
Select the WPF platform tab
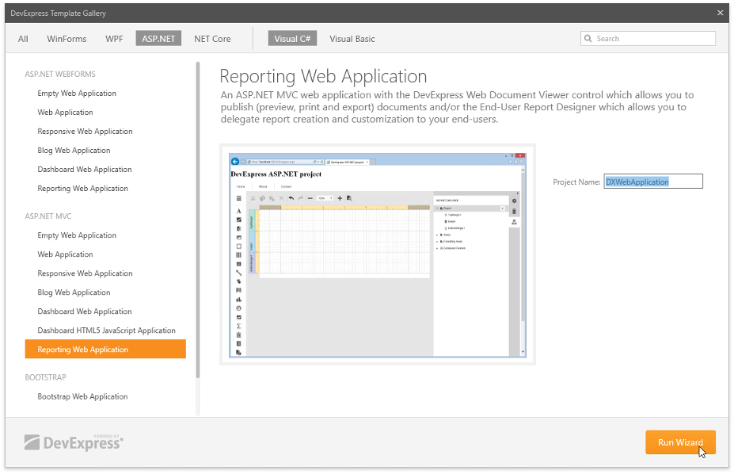(x=114, y=39)
